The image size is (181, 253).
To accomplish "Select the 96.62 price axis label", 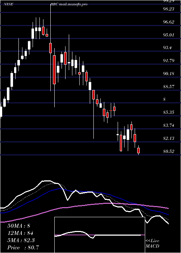I will point(169,22).
